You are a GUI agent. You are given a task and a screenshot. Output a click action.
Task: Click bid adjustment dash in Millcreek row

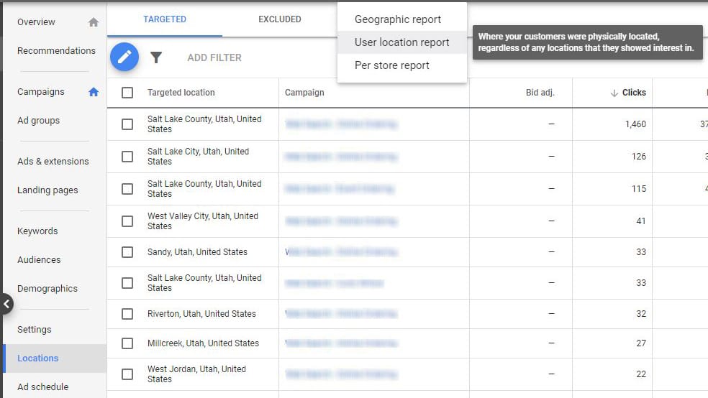click(551, 343)
